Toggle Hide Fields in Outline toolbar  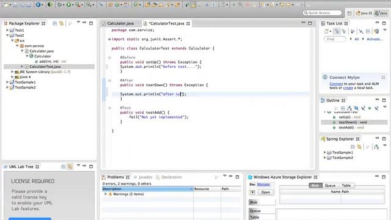point(356,108)
